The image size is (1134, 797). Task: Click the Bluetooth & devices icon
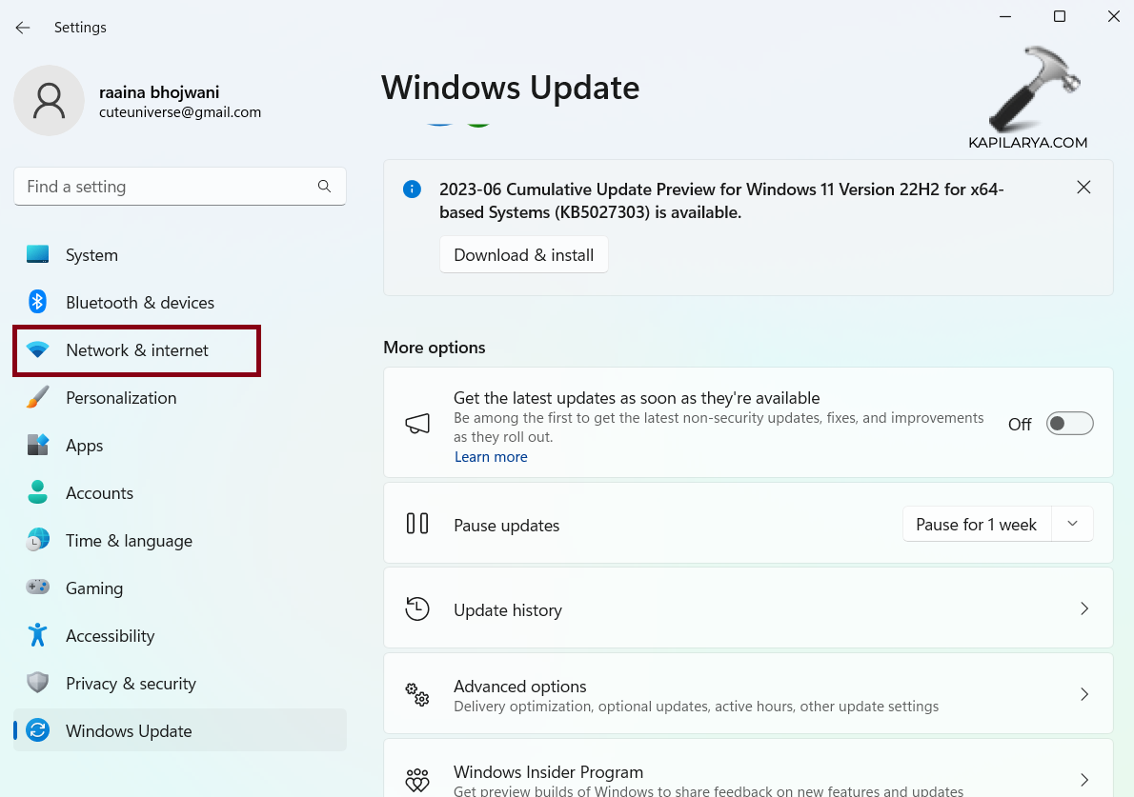pyautogui.click(x=37, y=302)
